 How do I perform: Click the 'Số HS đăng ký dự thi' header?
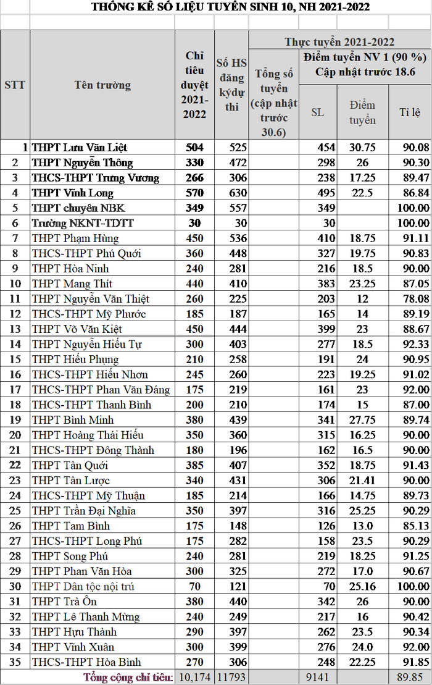click(x=231, y=85)
